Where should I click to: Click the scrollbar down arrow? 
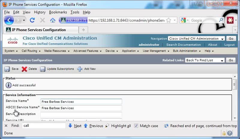click(235, 118)
